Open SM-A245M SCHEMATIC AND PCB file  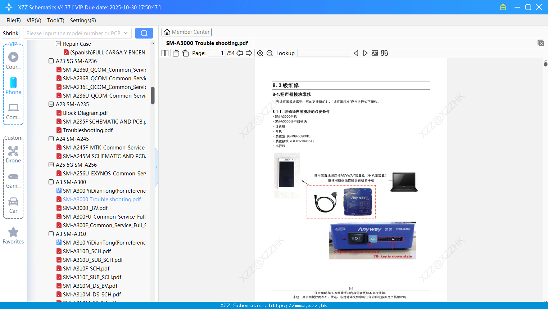point(104,156)
